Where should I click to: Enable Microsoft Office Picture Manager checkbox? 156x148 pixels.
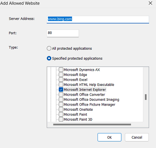[x=61, y=105]
